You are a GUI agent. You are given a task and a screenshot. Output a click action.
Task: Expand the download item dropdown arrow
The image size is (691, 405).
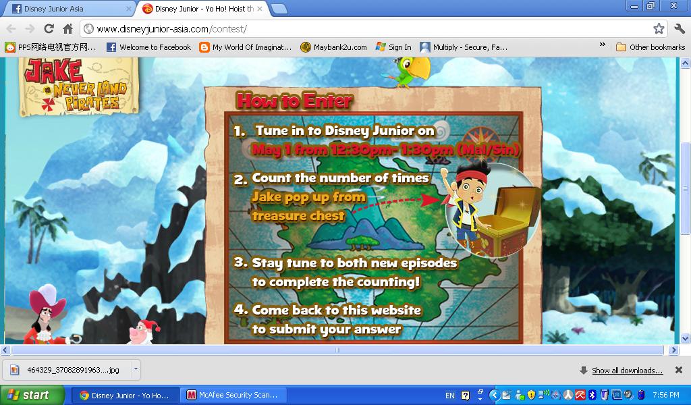pos(136,370)
